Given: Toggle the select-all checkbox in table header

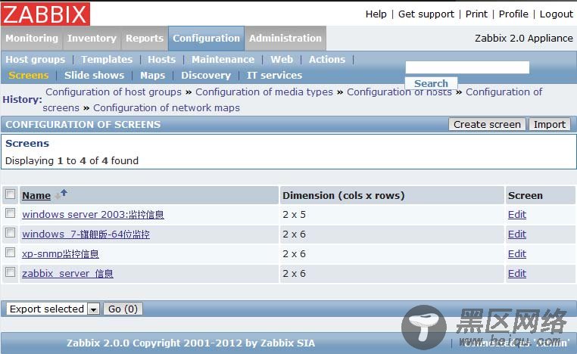Looking at the screenshot, I should [11, 194].
